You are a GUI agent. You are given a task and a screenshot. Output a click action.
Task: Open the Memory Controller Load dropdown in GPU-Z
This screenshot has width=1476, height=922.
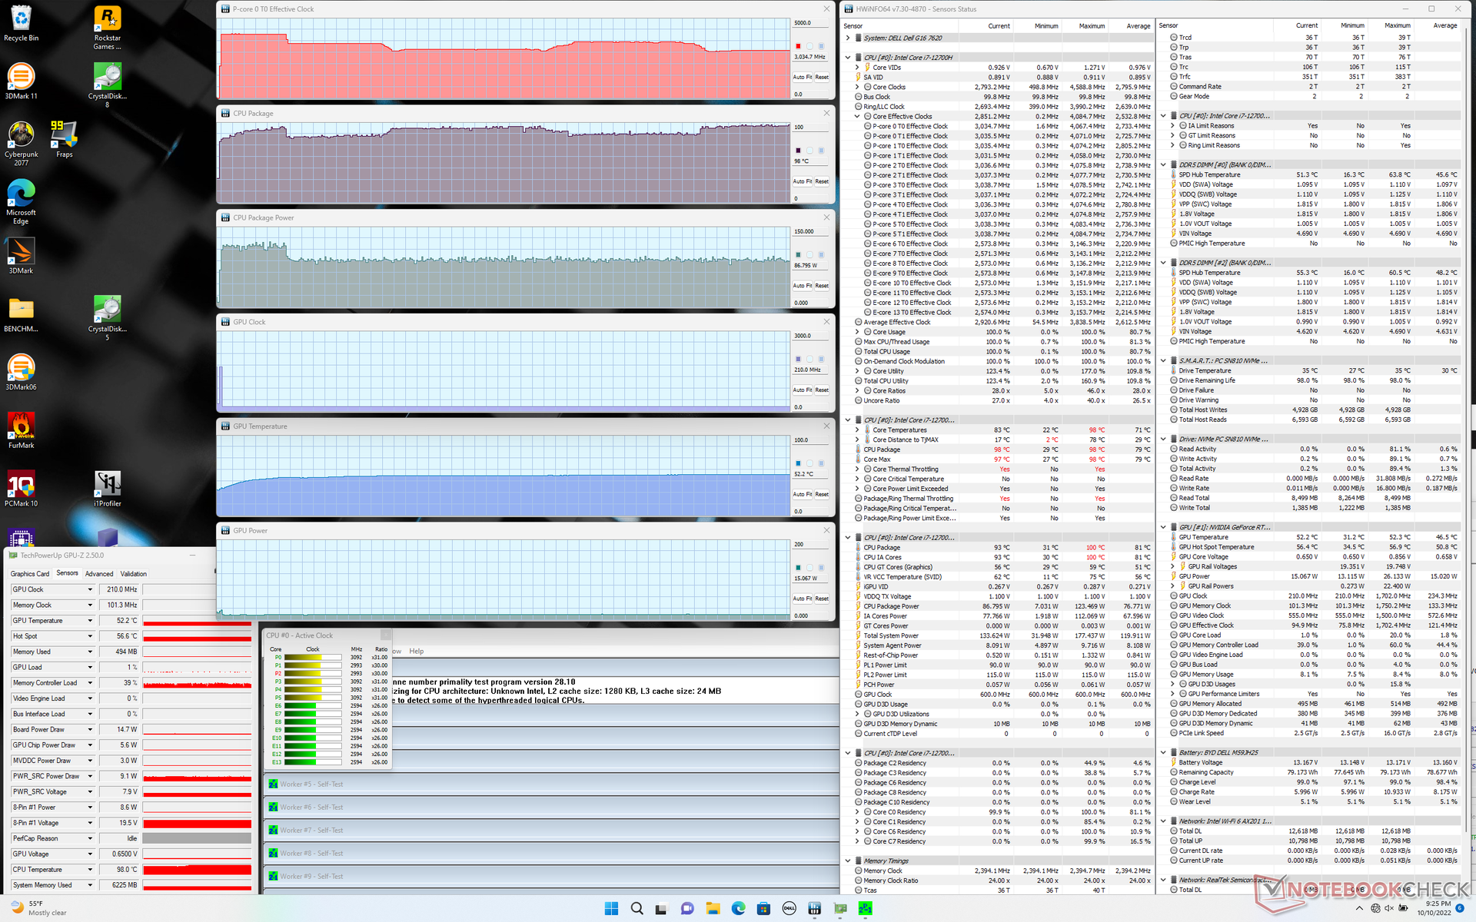coord(90,683)
